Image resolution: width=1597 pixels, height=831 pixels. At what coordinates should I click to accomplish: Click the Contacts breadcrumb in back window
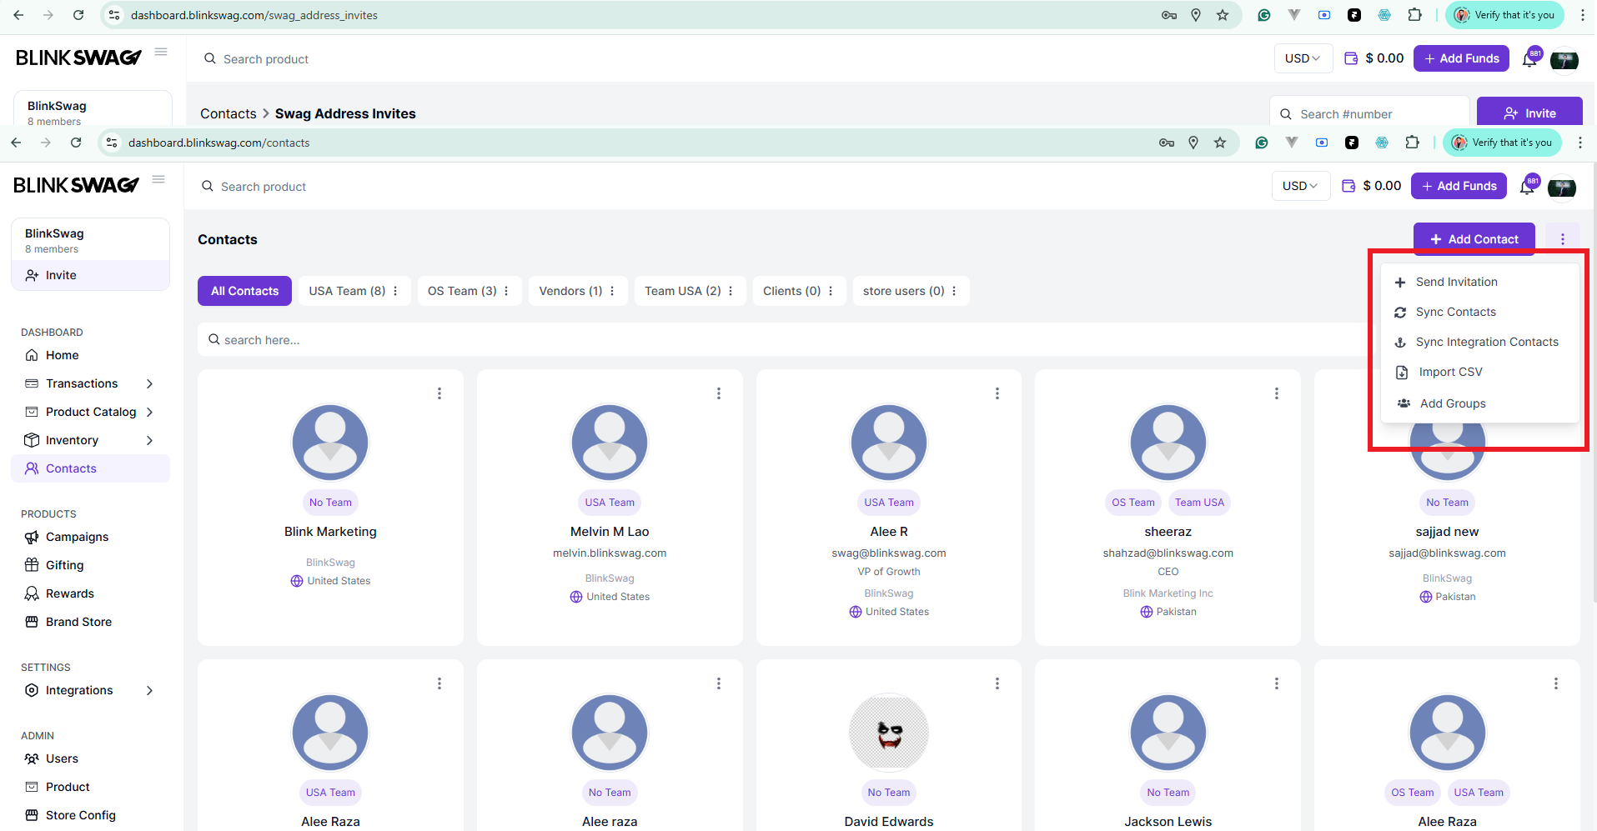229,113
